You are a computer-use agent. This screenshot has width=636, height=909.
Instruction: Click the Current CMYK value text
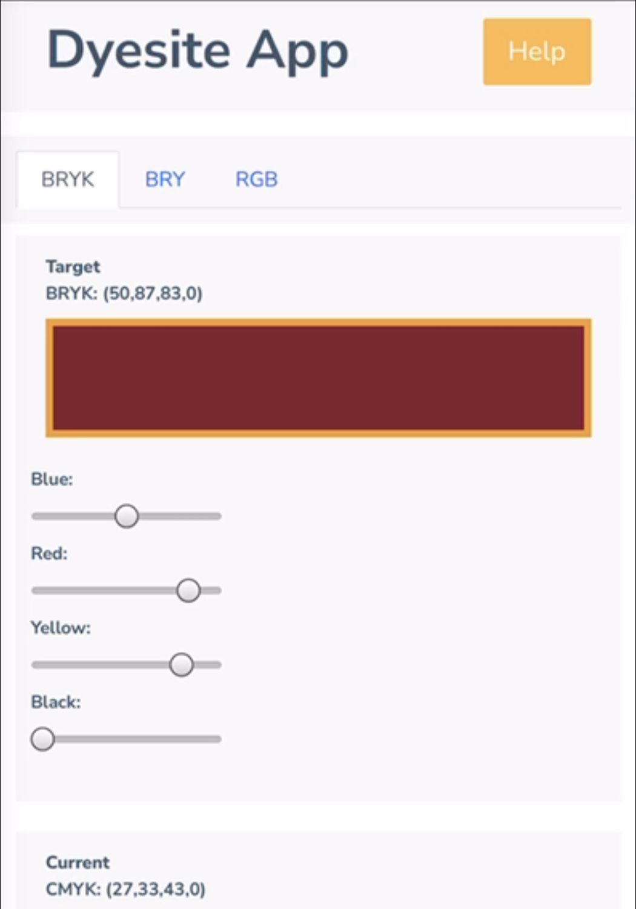coord(126,890)
